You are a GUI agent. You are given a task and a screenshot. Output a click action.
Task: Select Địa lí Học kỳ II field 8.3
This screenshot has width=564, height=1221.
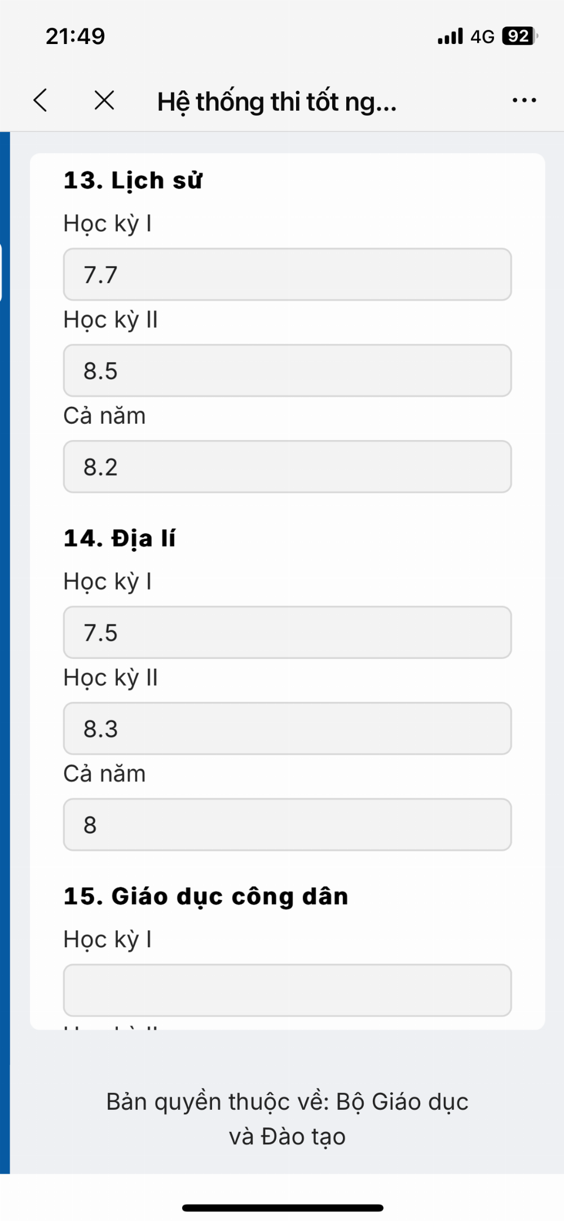(287, 728)
